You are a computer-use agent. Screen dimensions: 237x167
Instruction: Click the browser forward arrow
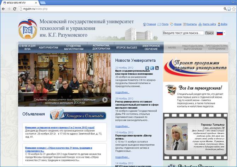[9, 9]
